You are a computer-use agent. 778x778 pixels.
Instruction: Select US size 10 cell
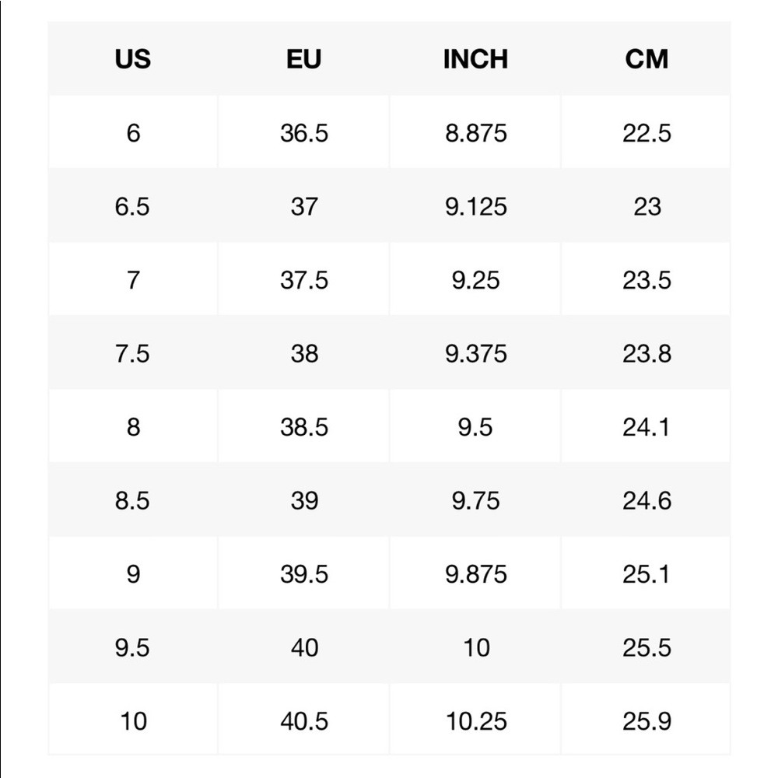(133, 720)
